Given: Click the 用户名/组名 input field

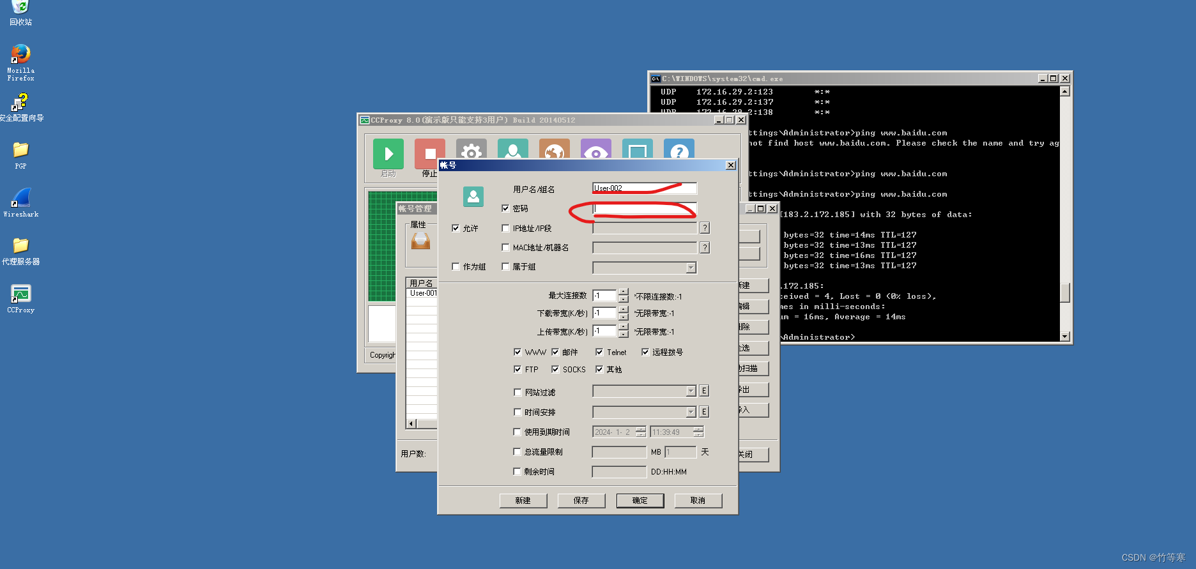Looking at the screenshot, I should pyautogui.click(x=645, y=188).
